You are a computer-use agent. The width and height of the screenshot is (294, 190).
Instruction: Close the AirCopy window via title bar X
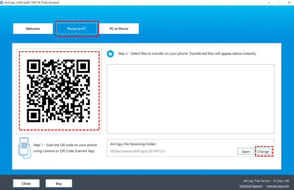[x=289, y=3]
